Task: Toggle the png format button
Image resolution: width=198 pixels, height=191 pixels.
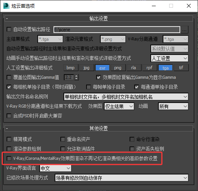Action: point(118,68)
